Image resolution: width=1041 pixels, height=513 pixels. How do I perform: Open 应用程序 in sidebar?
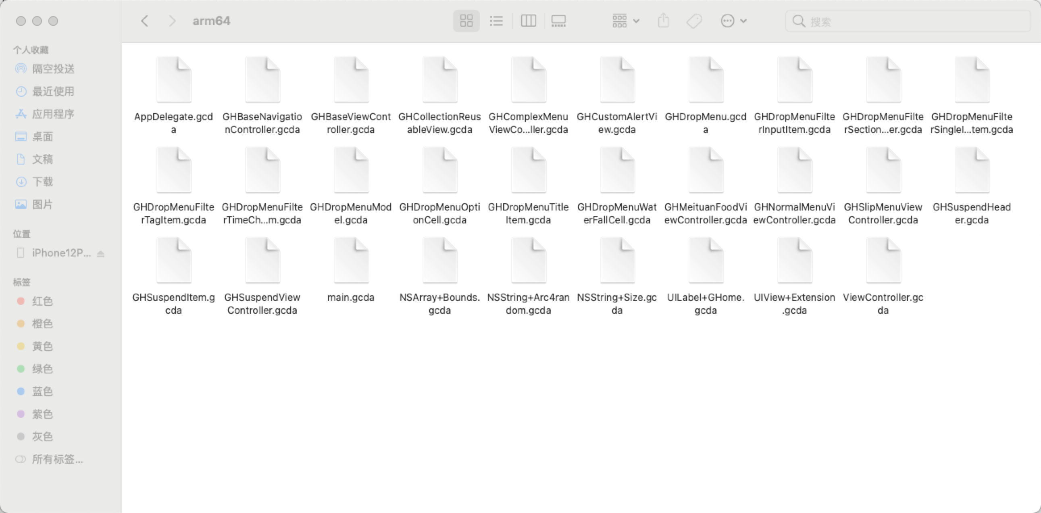point(53,114)
